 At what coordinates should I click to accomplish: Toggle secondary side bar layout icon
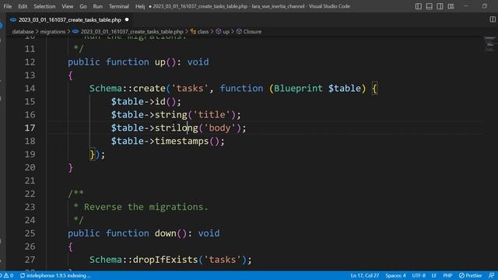(440, 6)
